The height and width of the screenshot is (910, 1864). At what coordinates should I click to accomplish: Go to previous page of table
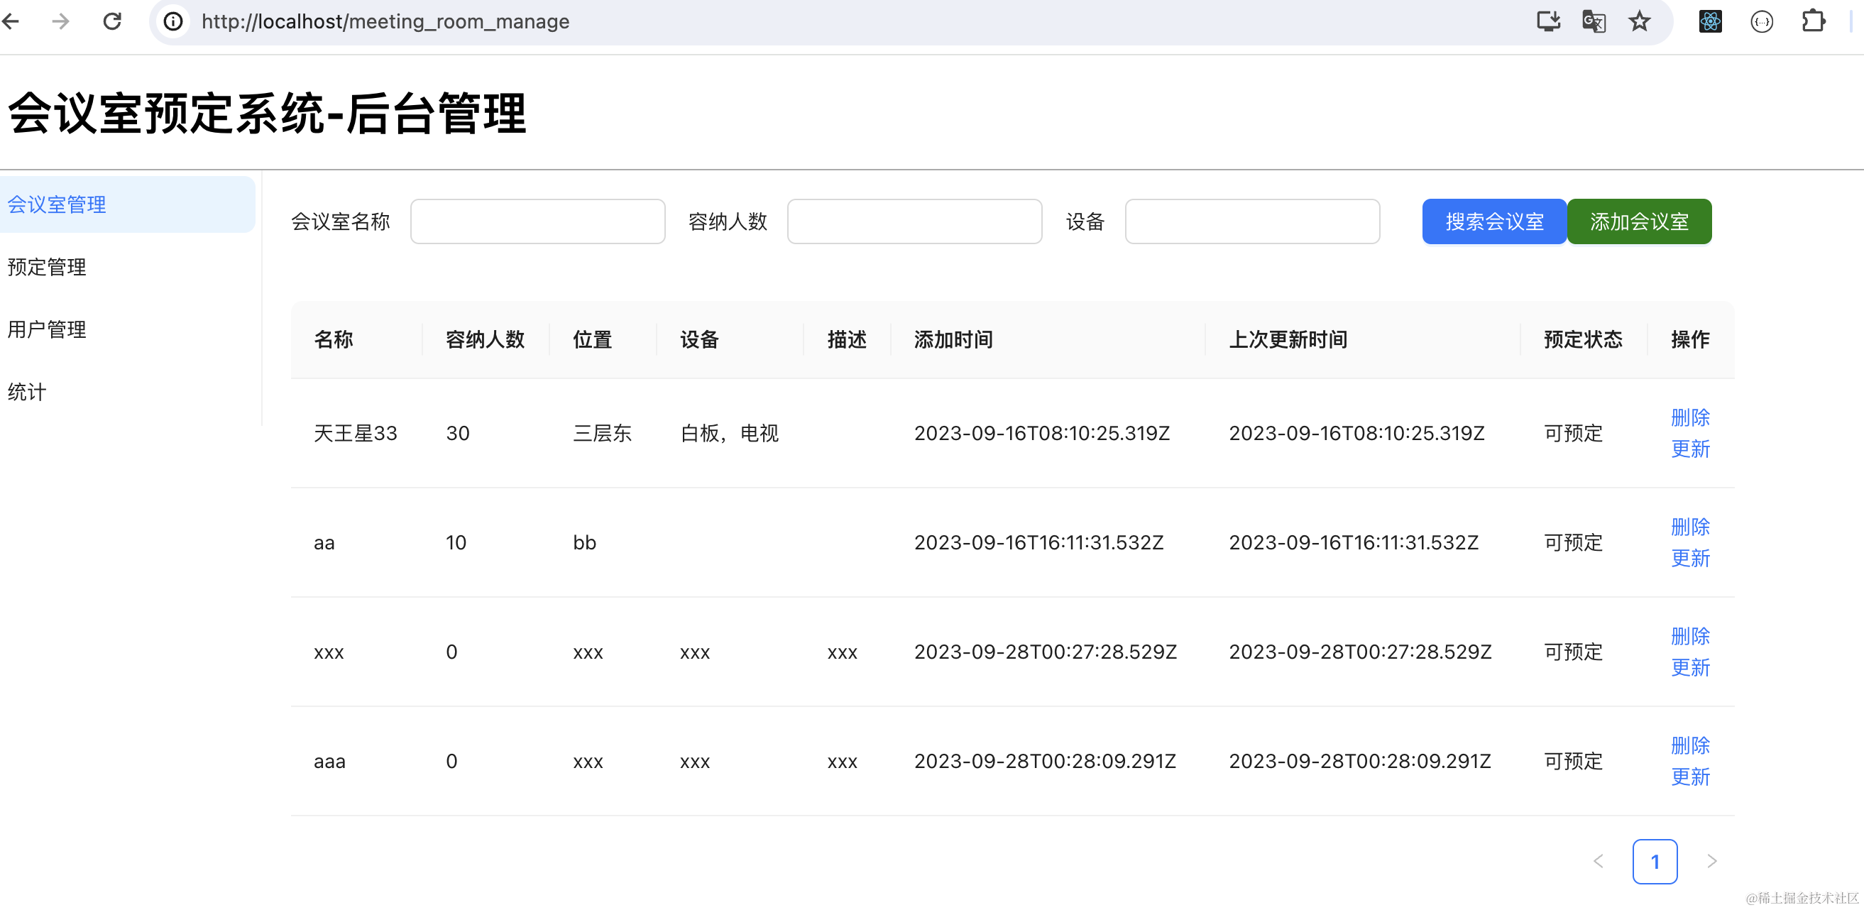1599,861
